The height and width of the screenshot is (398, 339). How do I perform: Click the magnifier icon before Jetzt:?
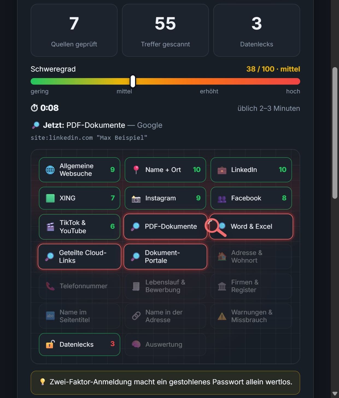36,125
